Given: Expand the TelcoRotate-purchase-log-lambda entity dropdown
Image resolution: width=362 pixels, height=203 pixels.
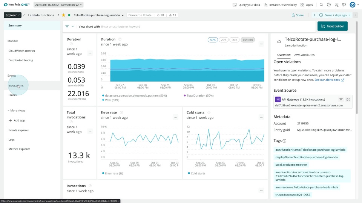Looking at the screenshot, I should coord(123,15).
